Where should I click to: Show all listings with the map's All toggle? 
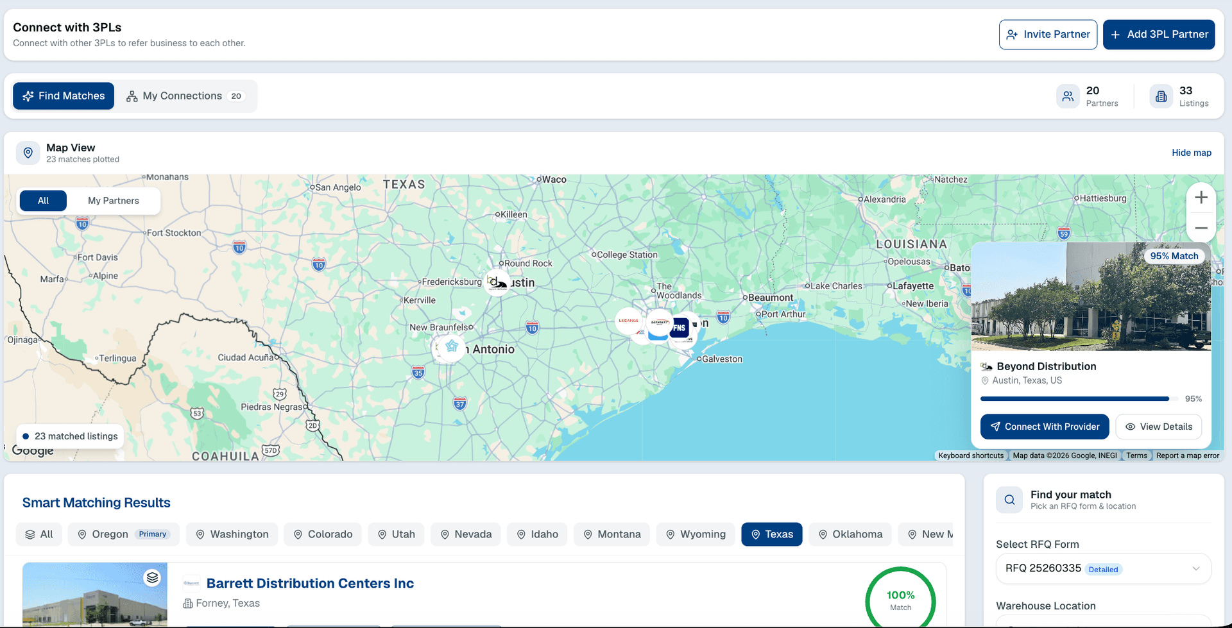pyautogui.click(x=43, y=201)
